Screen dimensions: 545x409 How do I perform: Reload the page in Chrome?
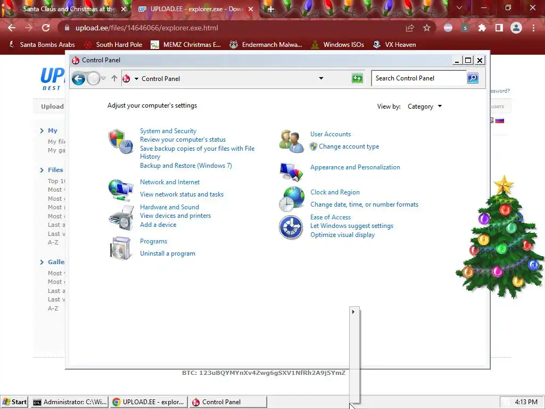46,28
